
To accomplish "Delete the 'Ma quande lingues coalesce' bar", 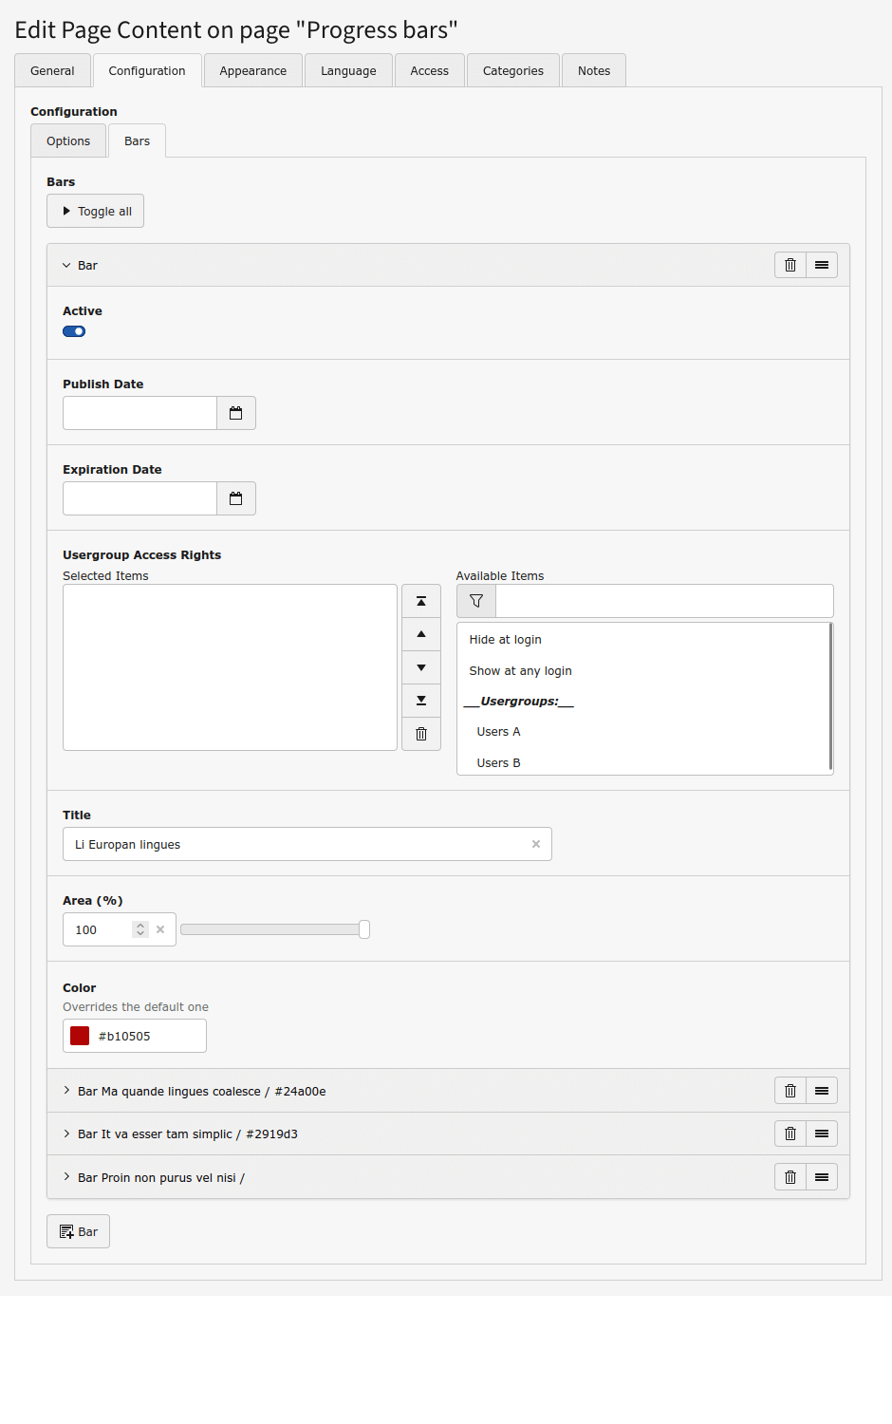I will [790, 1091].
